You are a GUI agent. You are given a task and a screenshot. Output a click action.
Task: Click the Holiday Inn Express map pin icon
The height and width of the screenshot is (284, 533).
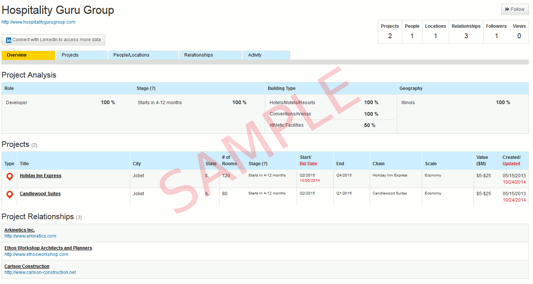coord(10,176)
